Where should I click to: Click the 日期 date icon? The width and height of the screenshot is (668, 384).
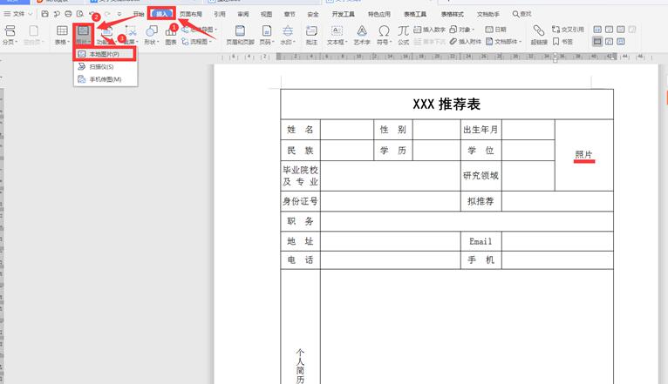(489, 30)
